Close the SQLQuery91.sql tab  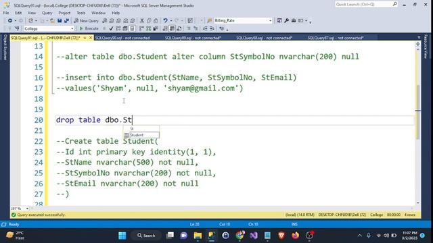click(x=91, y=38)
